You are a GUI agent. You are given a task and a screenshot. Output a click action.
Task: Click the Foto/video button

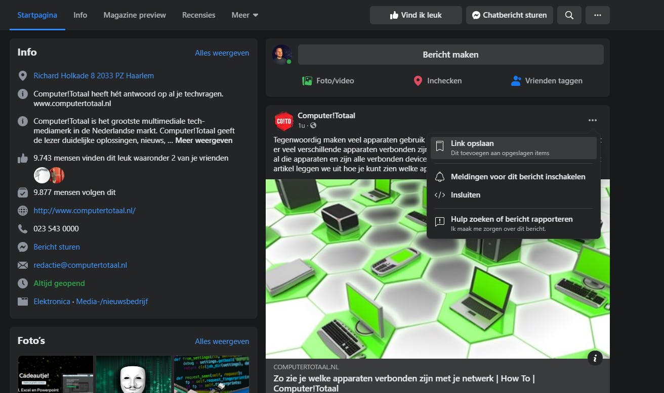(x=328, y=81)
